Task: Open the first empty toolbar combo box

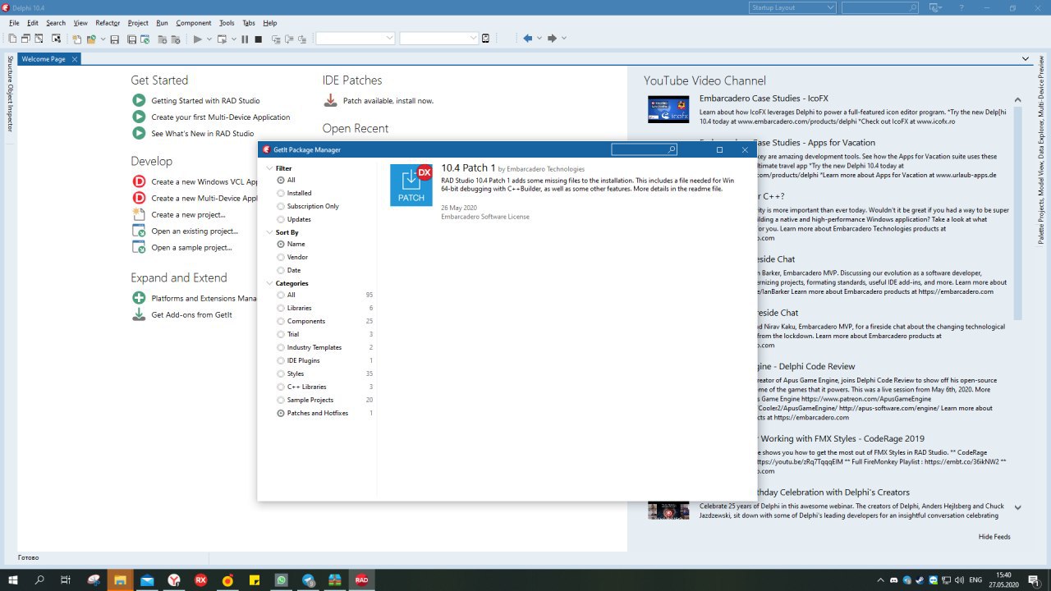Action: (x=356, y=39)
